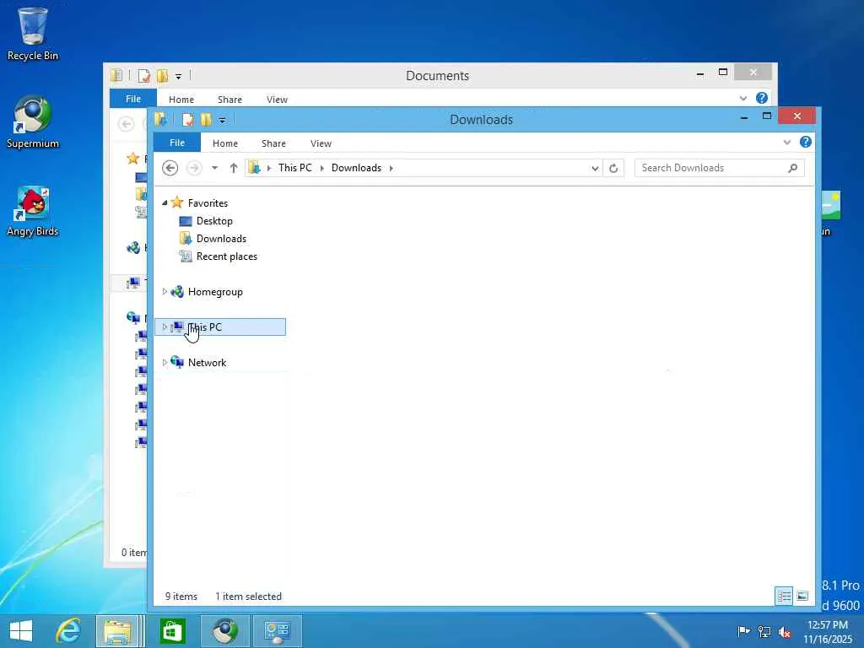This screenshot has width=864, height=648.
Task: Expand the ribbon in Documents window
Action: coord(743,98)
